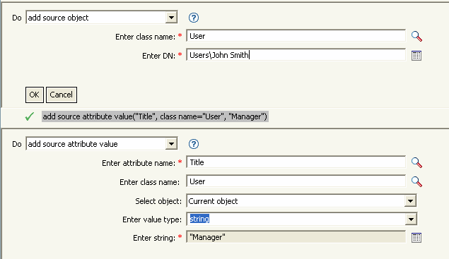Click the Enter DN text field
Viewport: 449px width, 259px height.
[296, 54]
